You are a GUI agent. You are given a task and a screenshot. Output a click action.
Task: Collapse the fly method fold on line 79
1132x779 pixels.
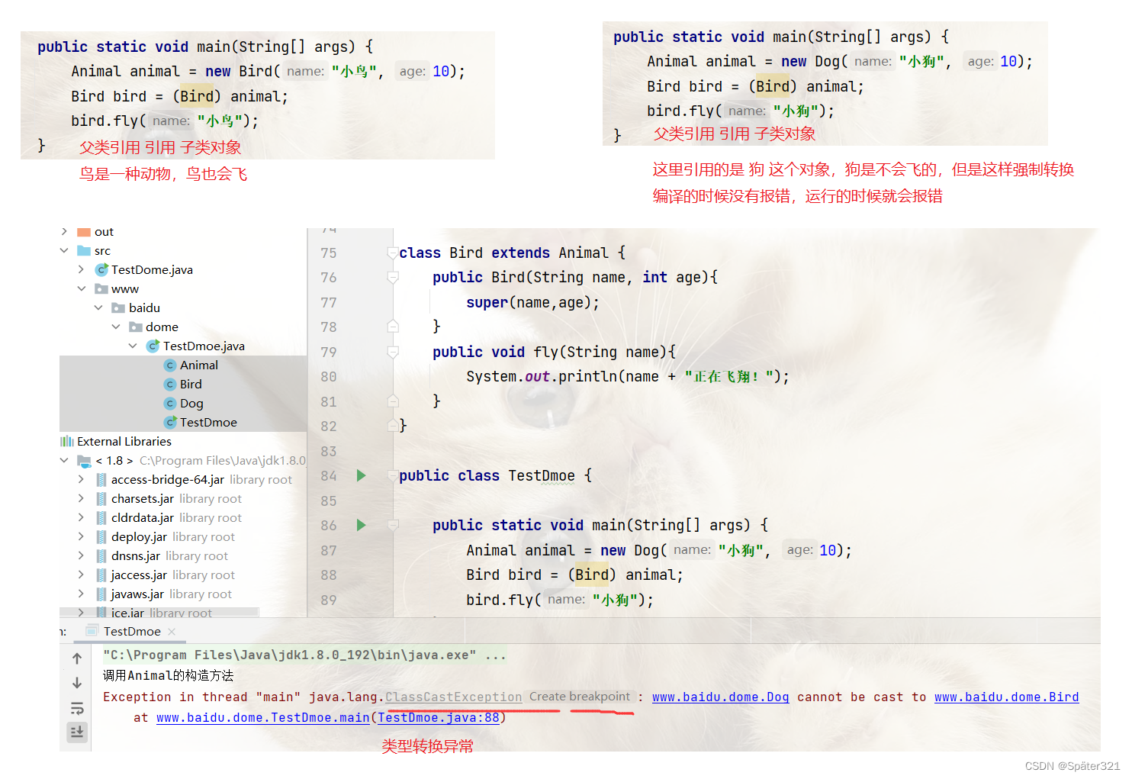click(393, 352)
